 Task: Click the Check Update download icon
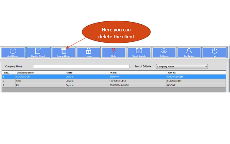139,51
